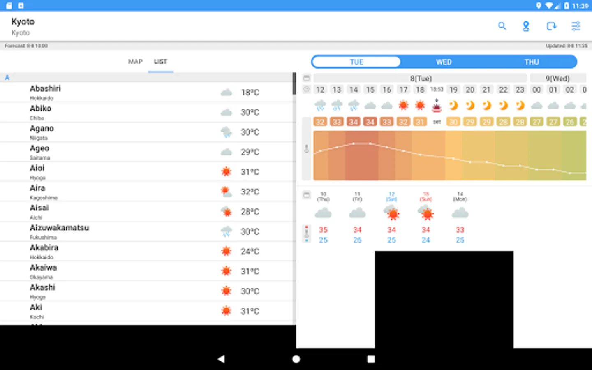Viewport: 592px width, 370px height.
Task: Tap the Android recent apps button
Action: point(371,359)
